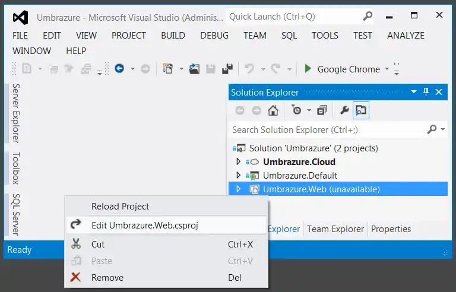Click the Open File toolbar icon
The height and width of the screenshot is (292, 456).
pos(194,69)
